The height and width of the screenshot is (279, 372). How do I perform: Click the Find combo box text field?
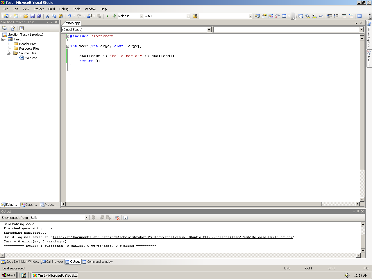click(224, 16)
